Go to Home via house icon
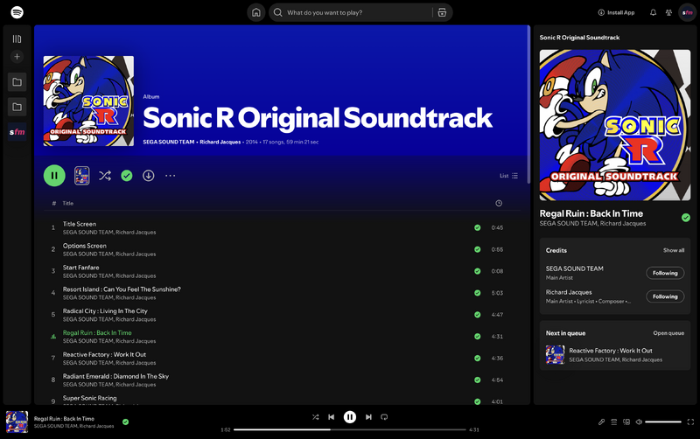 (x=256, y=12)
